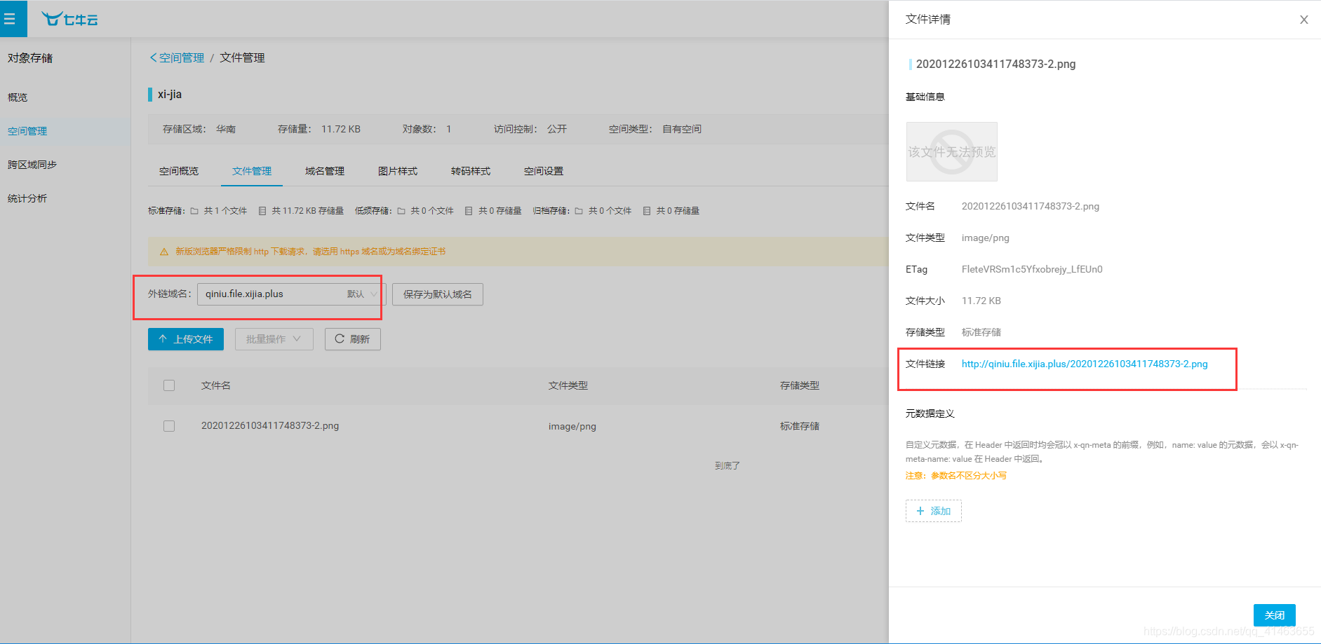The height and width of the screenshot is (644, 1321).
Task: Switch to the 转码样式 tab
Action: (x=471, y=171)
